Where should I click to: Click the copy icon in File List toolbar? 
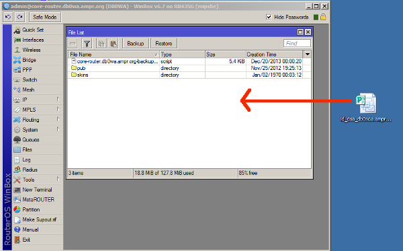pos(101,44)
